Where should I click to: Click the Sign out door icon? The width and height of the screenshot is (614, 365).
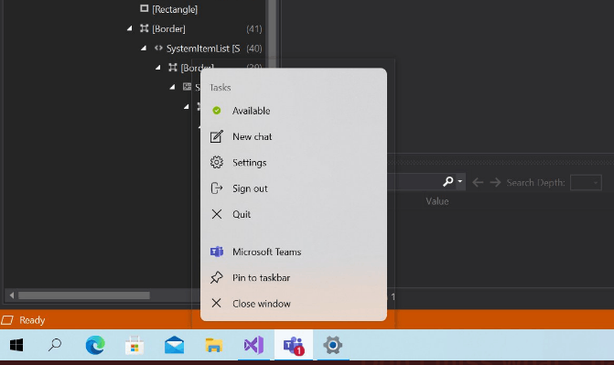pyautogui.click(x=217, y=188)
